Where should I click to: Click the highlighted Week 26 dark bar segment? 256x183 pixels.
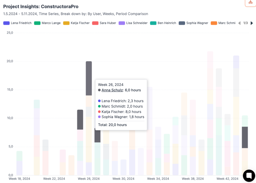pyautogui.click(x=89, y=78)
